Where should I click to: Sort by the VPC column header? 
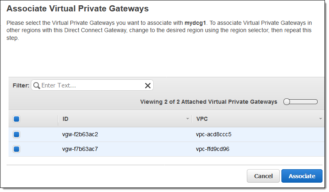click(202, 119)
